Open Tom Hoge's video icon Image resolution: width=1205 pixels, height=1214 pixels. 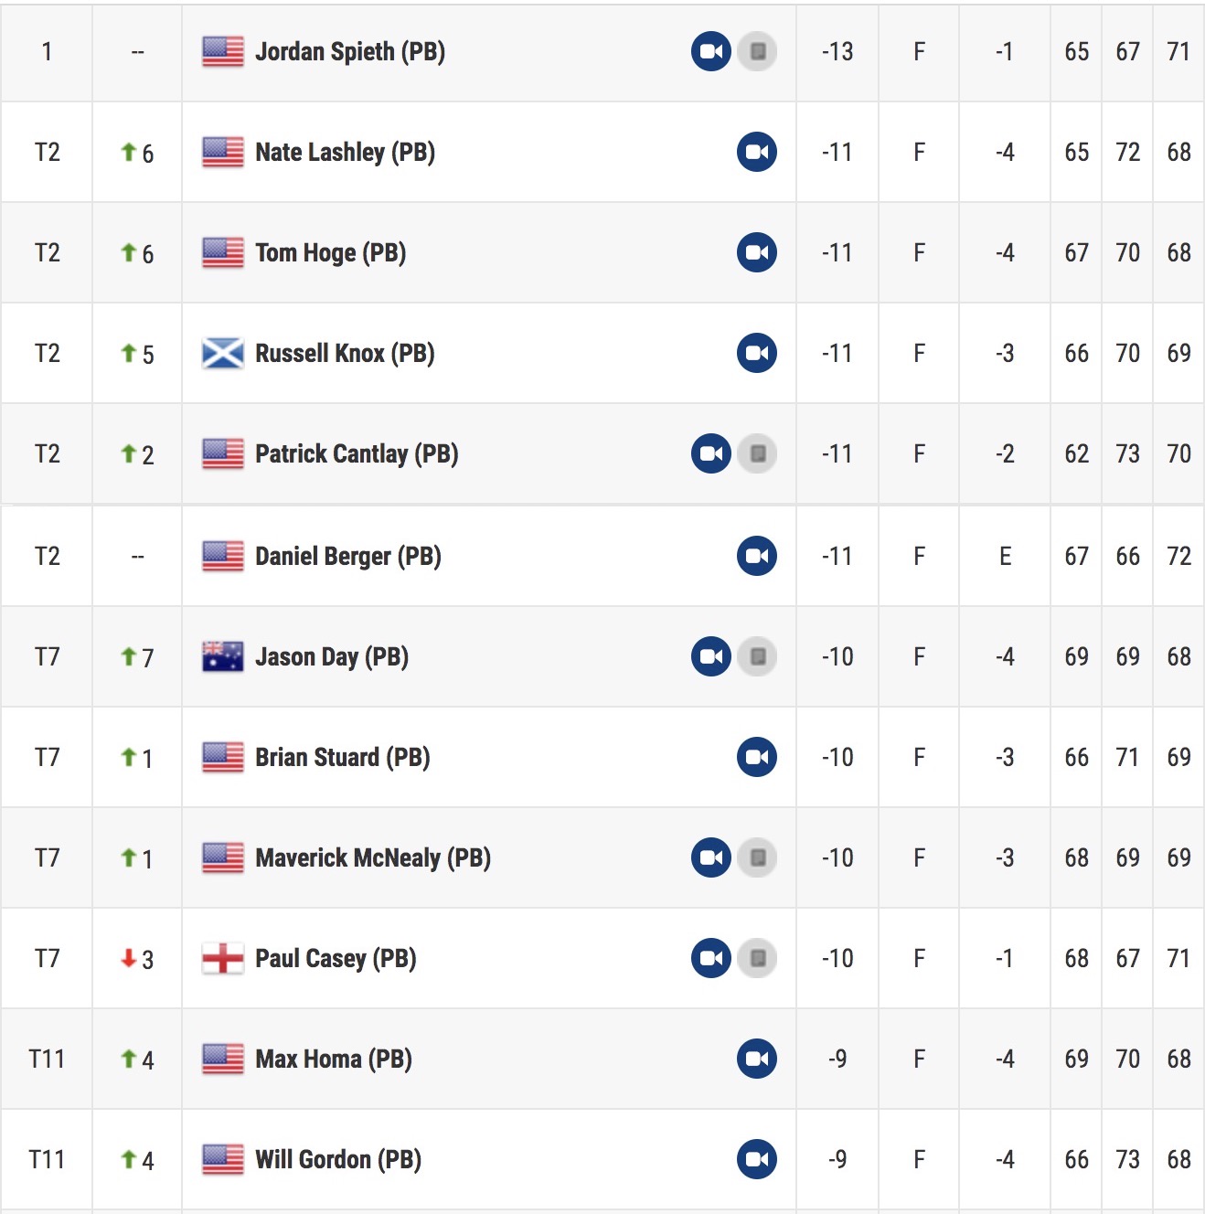point(757,252)
